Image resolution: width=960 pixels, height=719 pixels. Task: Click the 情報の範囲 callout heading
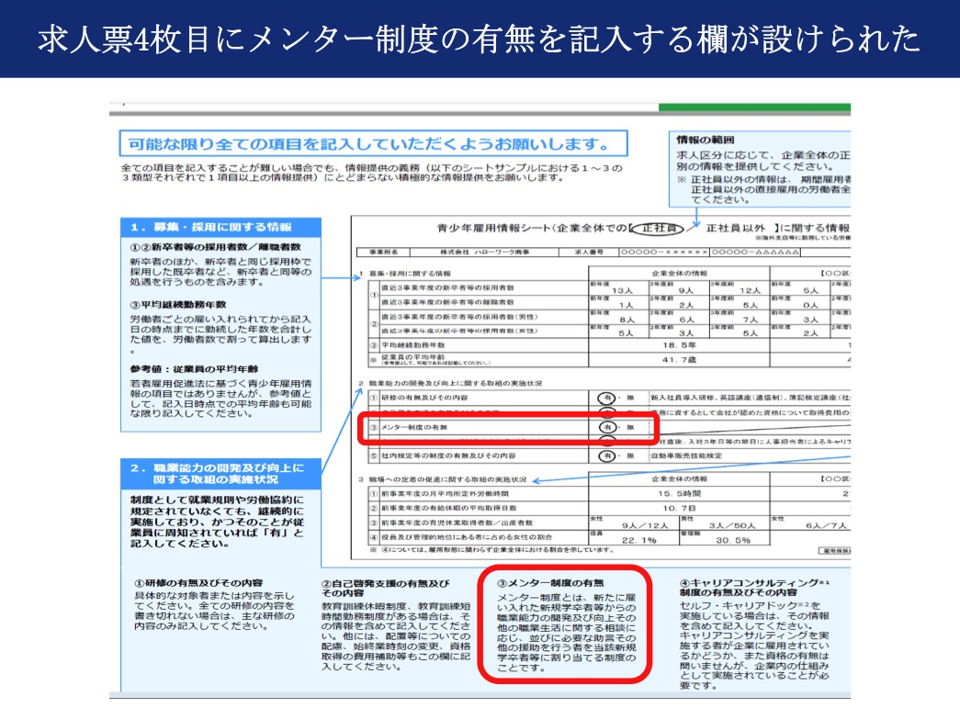pyautogui.click(x=706, y=140)
